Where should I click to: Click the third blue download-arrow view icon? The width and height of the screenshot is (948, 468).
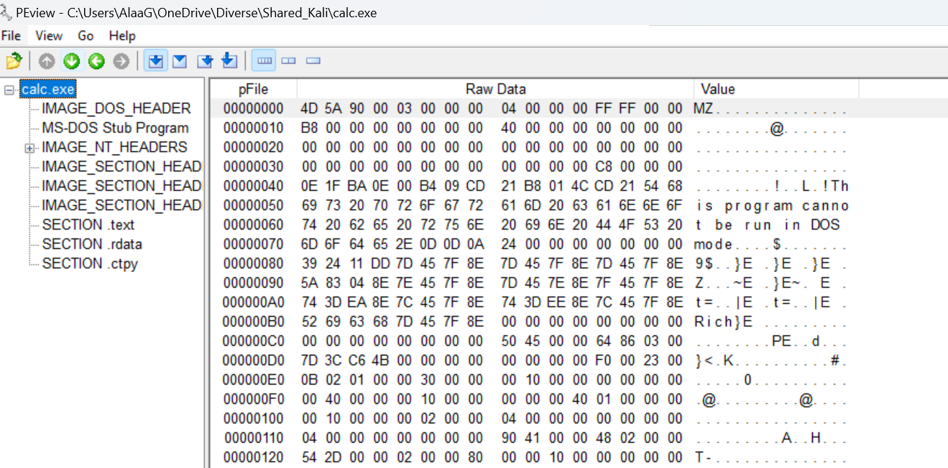(206, 62)
